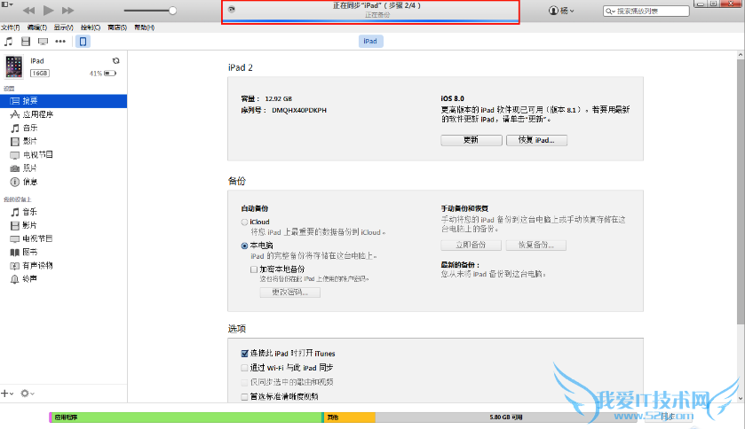745x429 pixels.
Task: Switch to the Music library icon
Action: [x=9, y=42]
